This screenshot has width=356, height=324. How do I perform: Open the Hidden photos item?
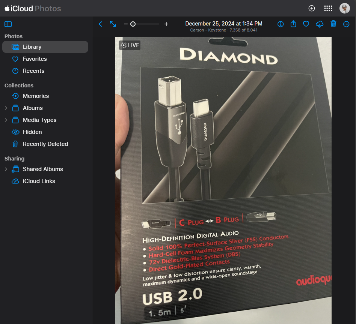pos(45,132)
